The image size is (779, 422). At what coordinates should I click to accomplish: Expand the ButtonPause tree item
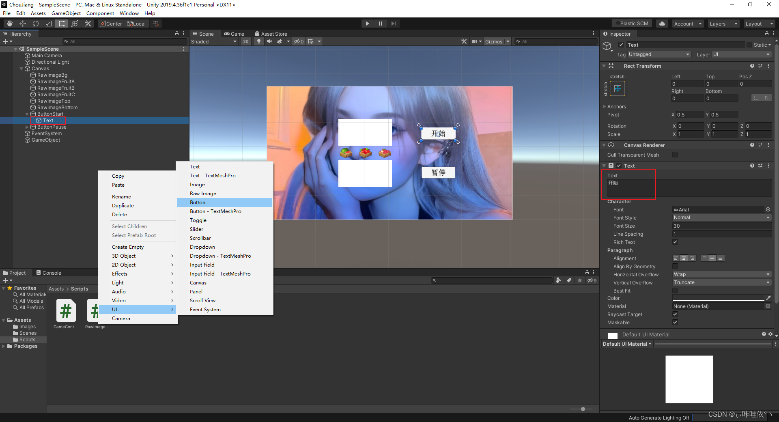(27, 127)
